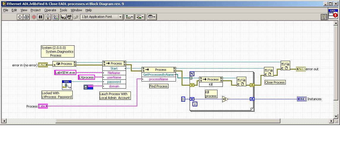This screenshot has height=160, width=340.
Task: Open the Tools menu
Action: tap(63, 10)
